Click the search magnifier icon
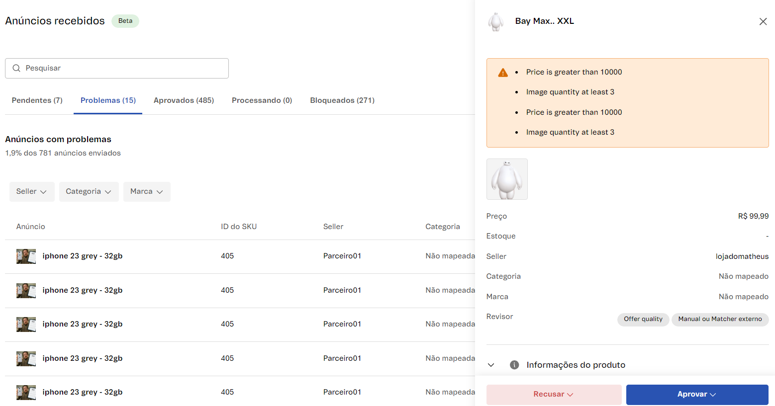 coord(16,68)
